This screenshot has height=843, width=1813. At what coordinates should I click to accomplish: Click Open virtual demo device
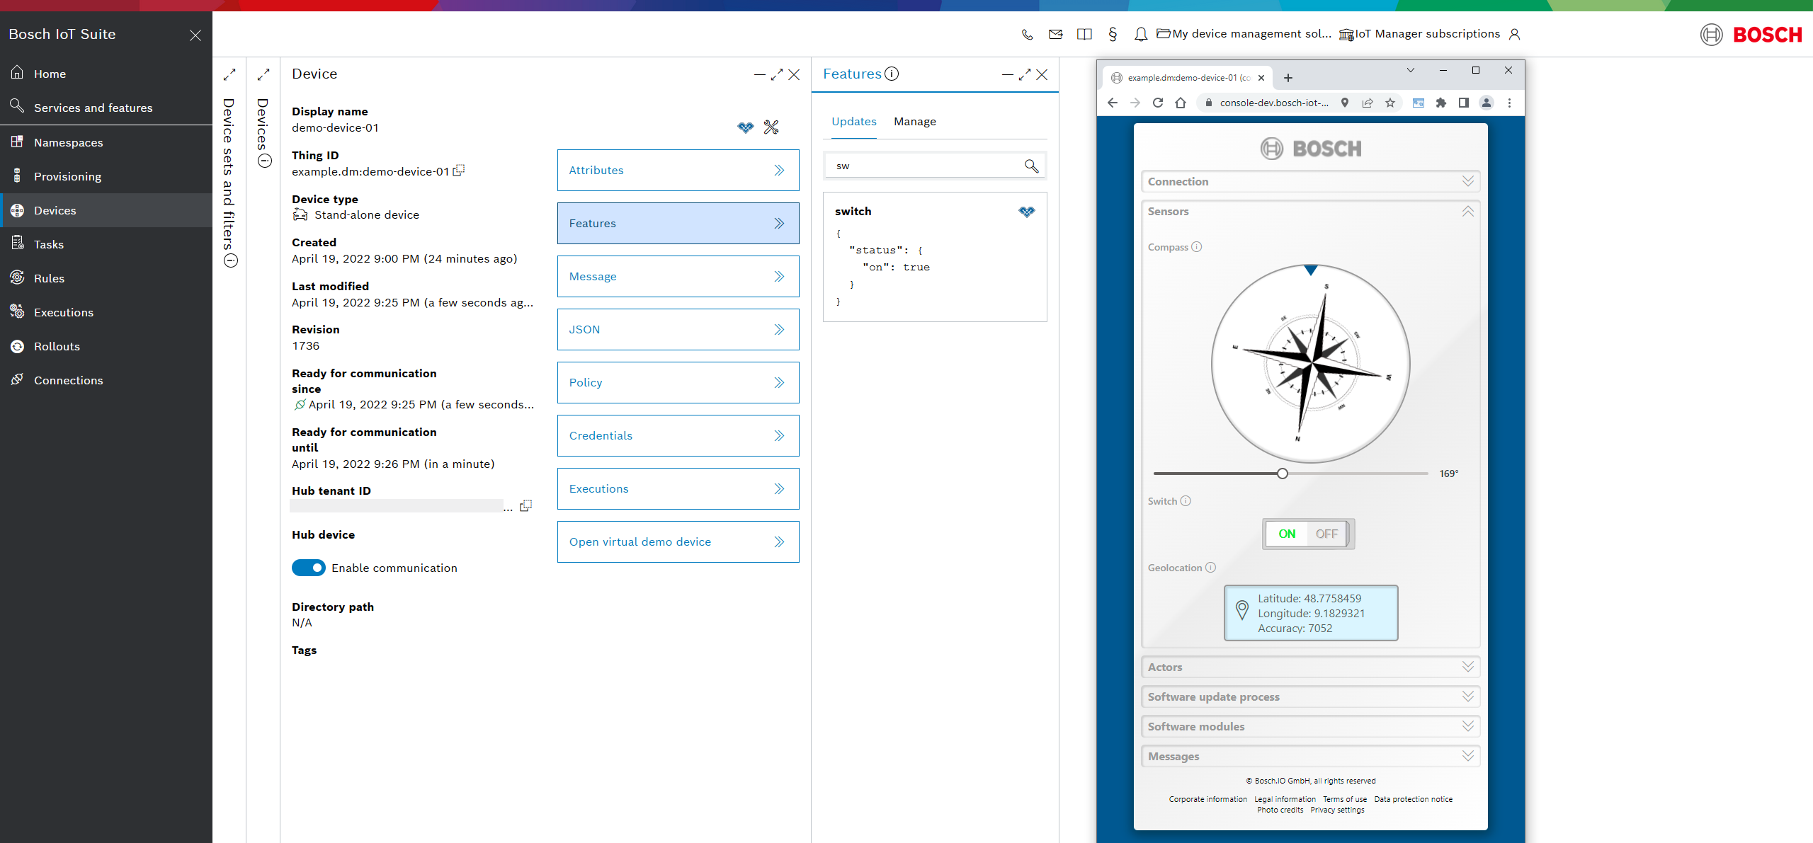pyautogui.click(x=678, y=541)
